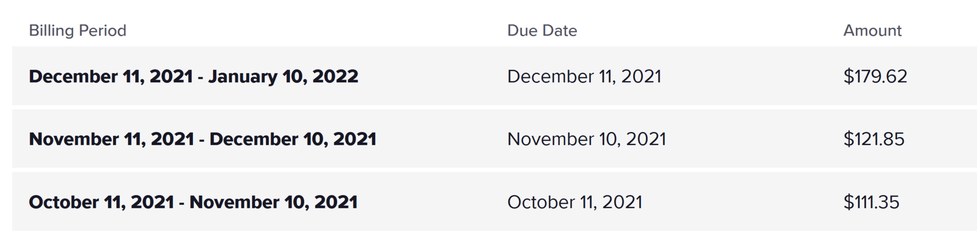Click the bold November 10, 2021 period end date
977x246 pixels.
click(x=273, y=202)
